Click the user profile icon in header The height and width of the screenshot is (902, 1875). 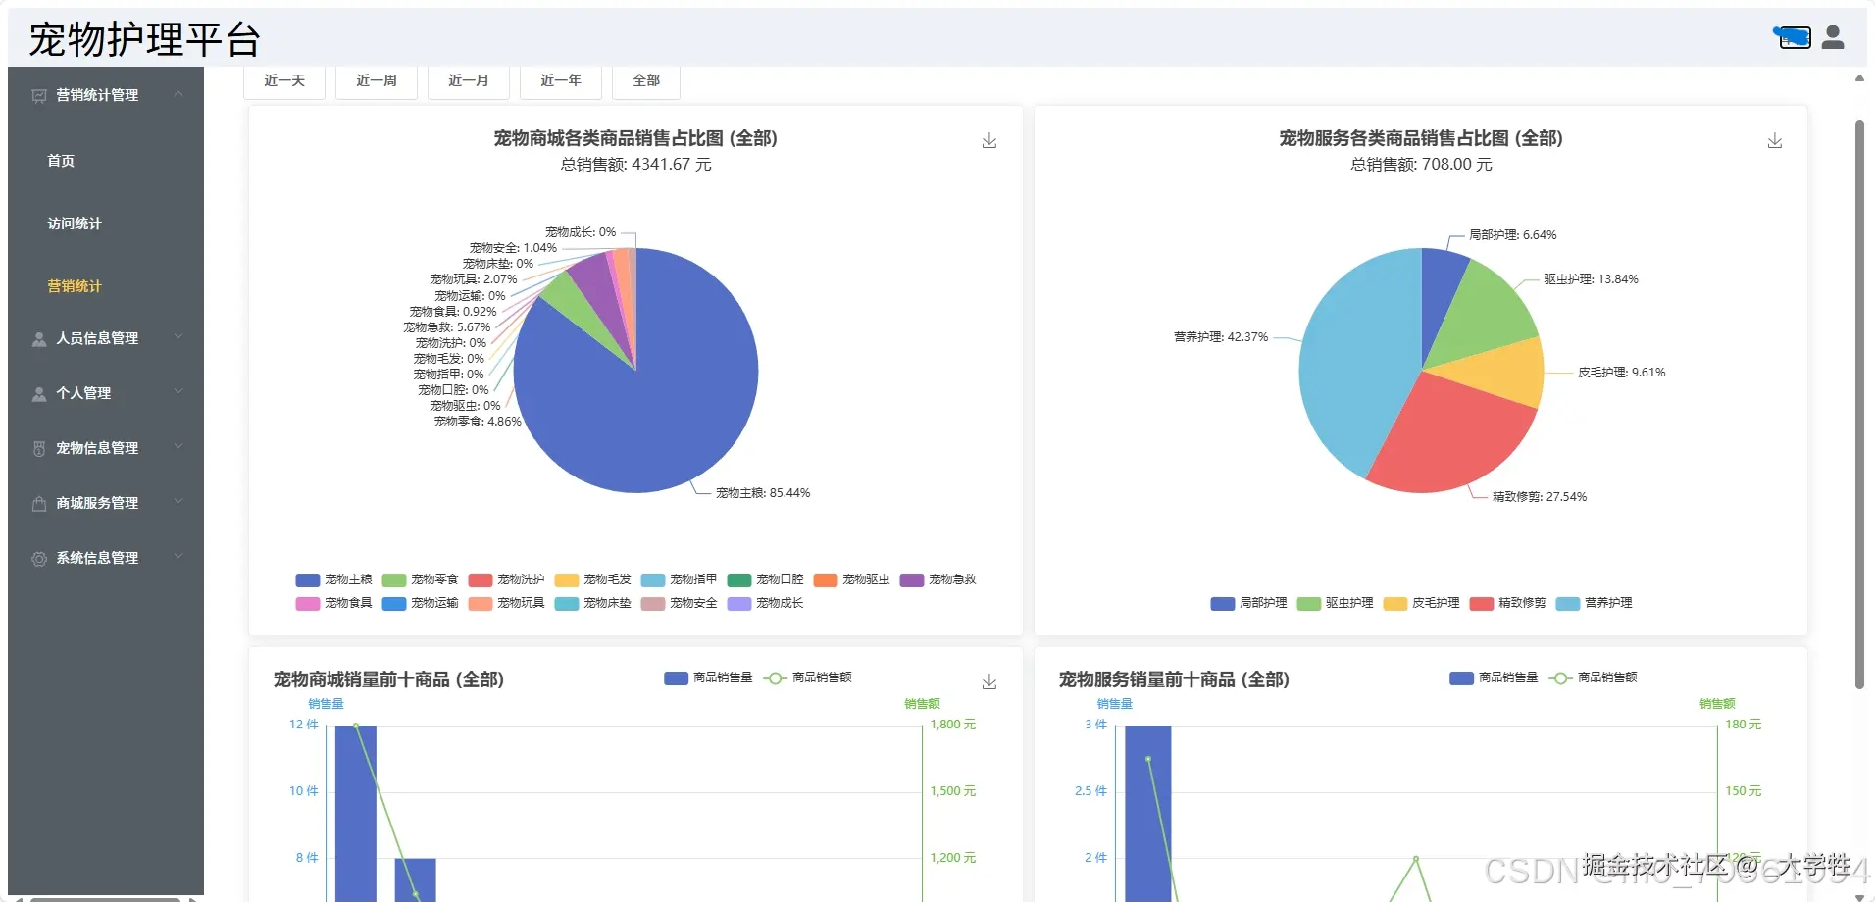[x=1832, y=37]
